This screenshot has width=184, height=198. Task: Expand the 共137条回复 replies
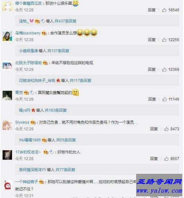pos(58,51)
